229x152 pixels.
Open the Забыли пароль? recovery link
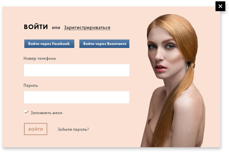[73, 129]
